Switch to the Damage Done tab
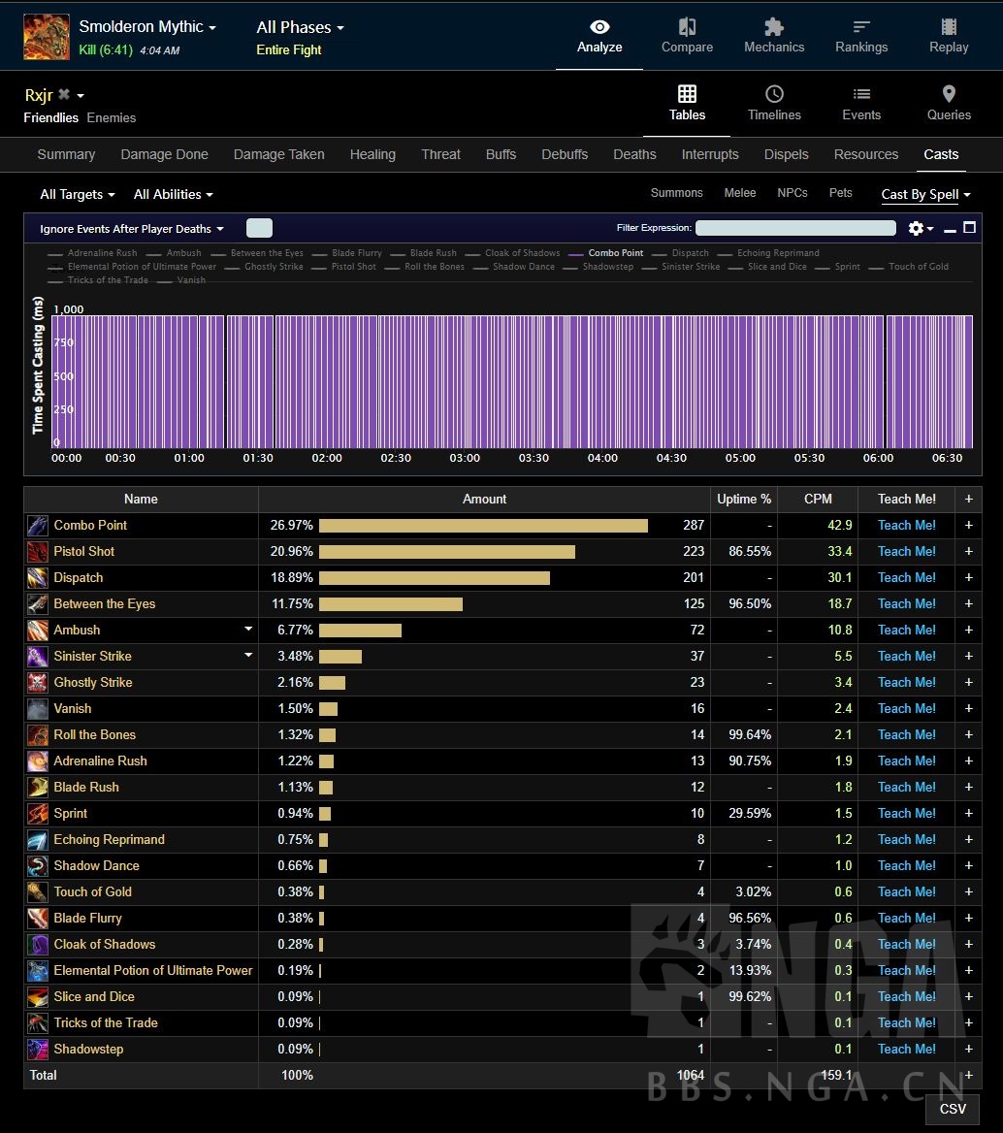 coord(164,154)
